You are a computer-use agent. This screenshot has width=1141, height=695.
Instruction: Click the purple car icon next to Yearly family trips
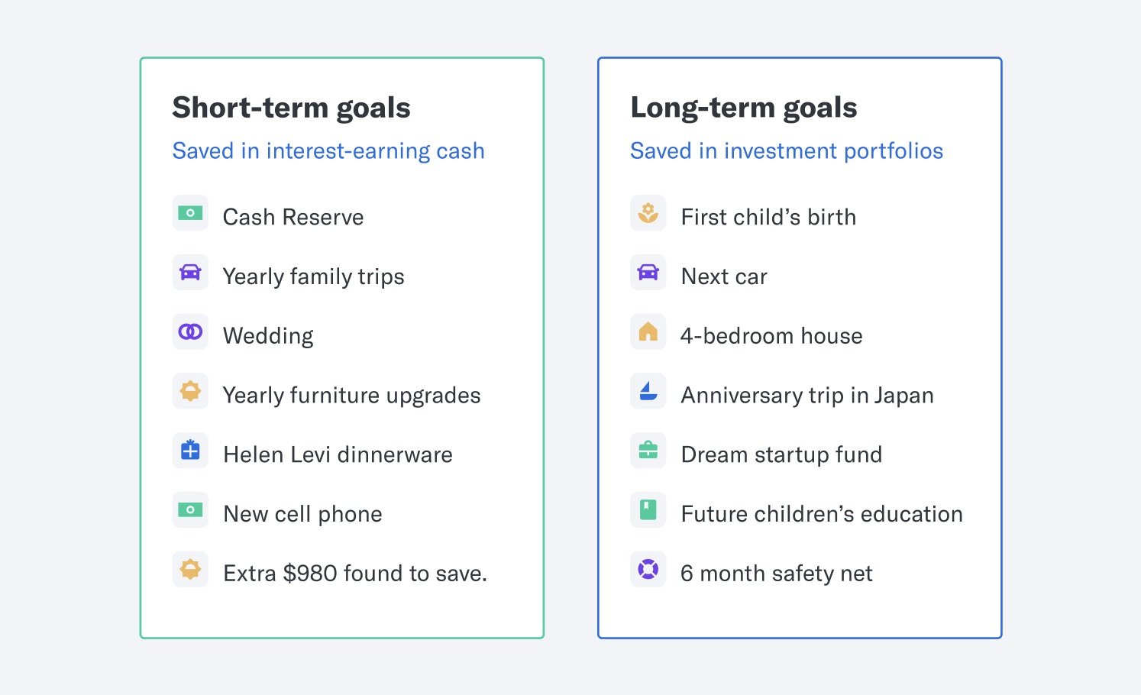(x=190, y=273)
